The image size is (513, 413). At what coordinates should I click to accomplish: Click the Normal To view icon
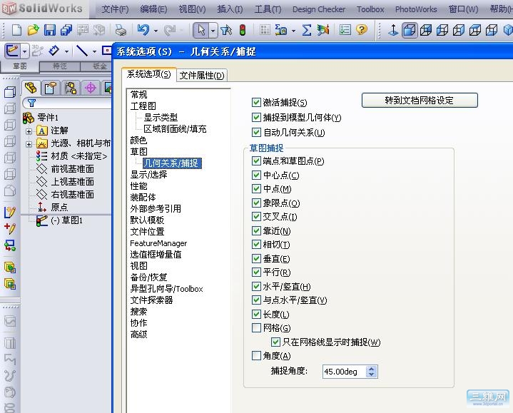(x=393, y=30)
